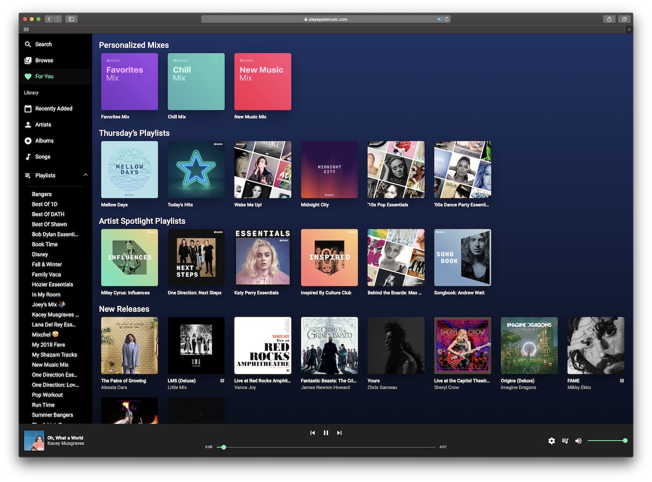The height and width of the screenshot is (482, 652).
Task: Skip to the previous track
Action: pyautogui.click(x=312, y=433)
